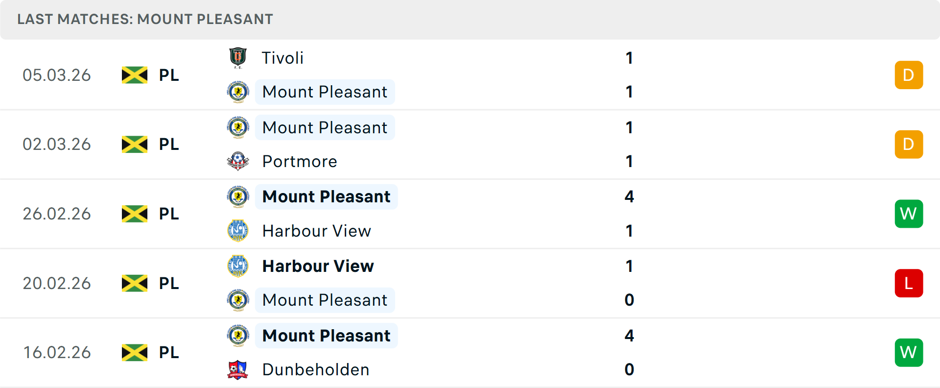
Task: Open the Last Matches: Mount Pleasant header
Action: pos(144,19)
